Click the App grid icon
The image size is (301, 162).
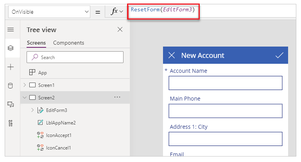pyautogui.click(x=32, y=72)
